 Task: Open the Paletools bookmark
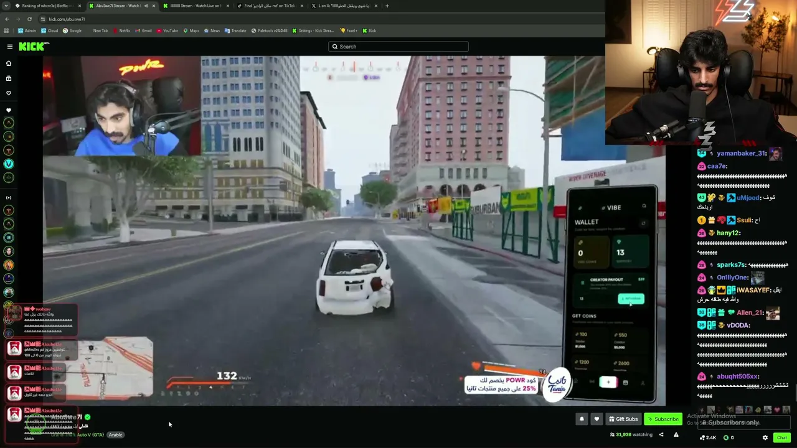270,30
